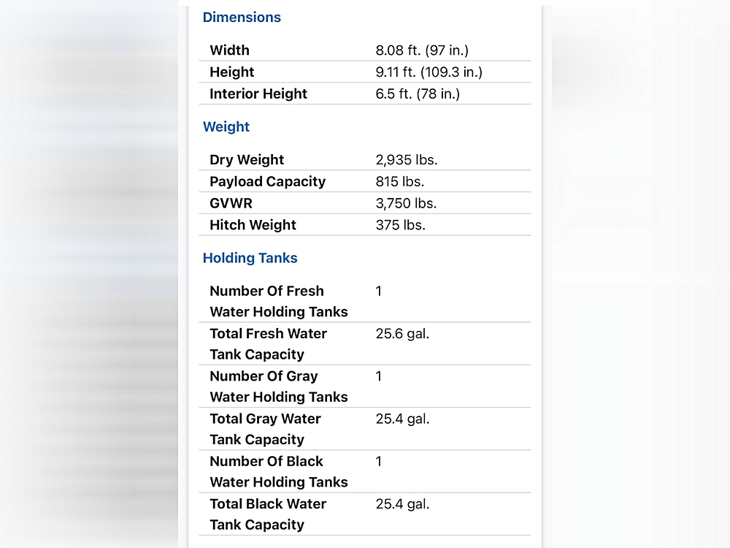This screenshot has width=730, height=548.
Task: Click the 6.5 ft. (78 in.) value
Action: tap(418, 94)
